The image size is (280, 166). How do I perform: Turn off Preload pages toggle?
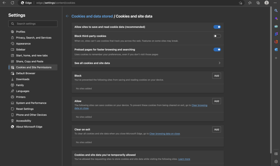click(217, 50)
